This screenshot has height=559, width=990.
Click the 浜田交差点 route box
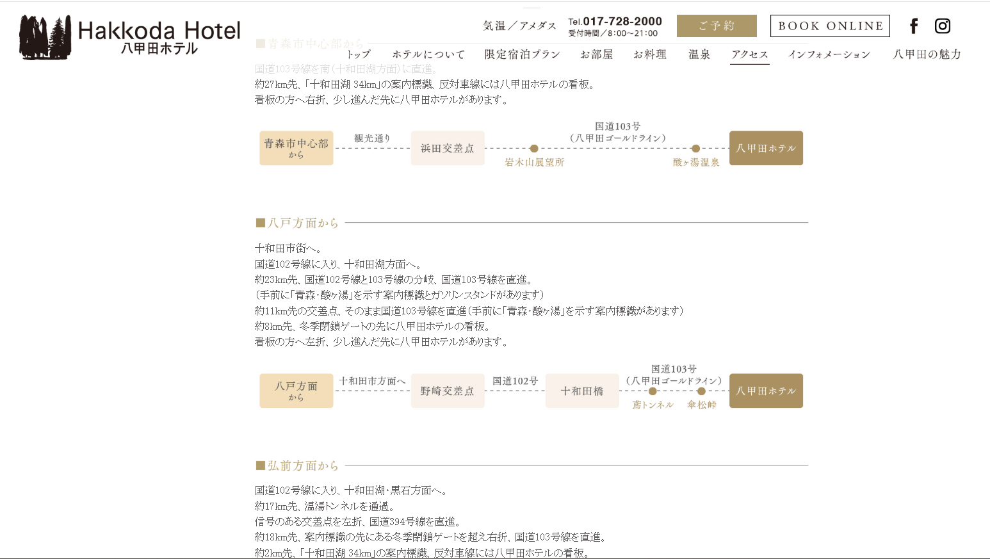(x=448, y=148)
